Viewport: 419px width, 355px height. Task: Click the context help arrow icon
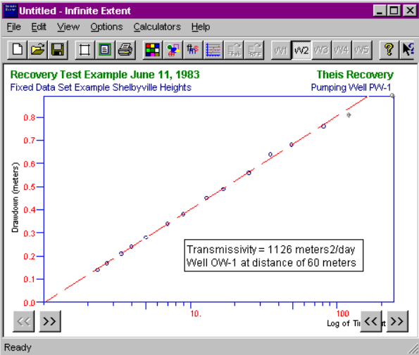pyautogui.click(x=408, y=50)
